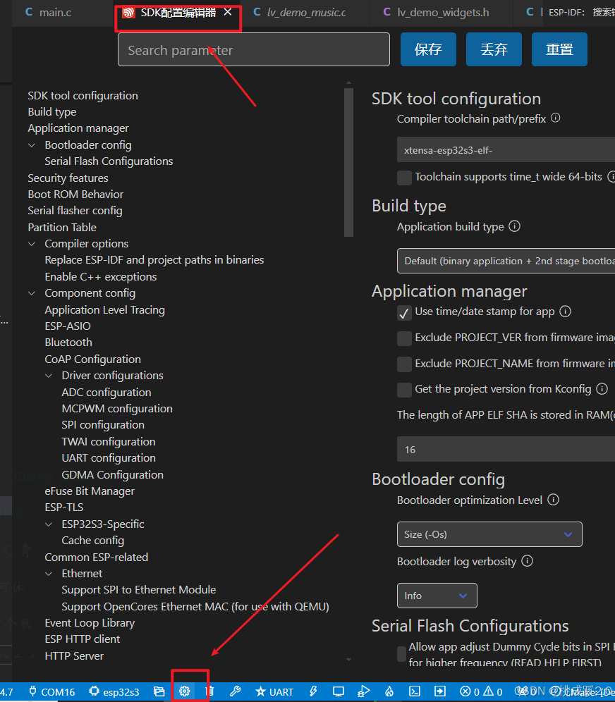Open ESP-IDF terminal icon in status bar

(415, 691)
